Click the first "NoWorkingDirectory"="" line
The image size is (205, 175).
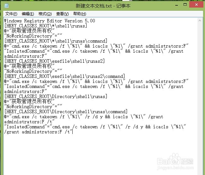pyautogui.click(x=33, y=36)
